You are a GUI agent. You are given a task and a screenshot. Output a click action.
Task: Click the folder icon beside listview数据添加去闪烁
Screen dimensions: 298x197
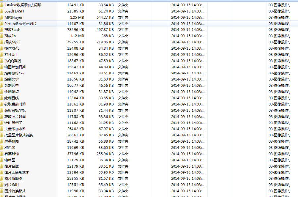2,5
